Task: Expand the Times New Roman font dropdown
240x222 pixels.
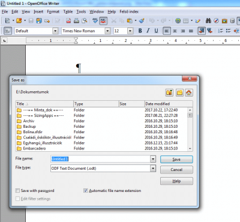Action: coord(107,31)
